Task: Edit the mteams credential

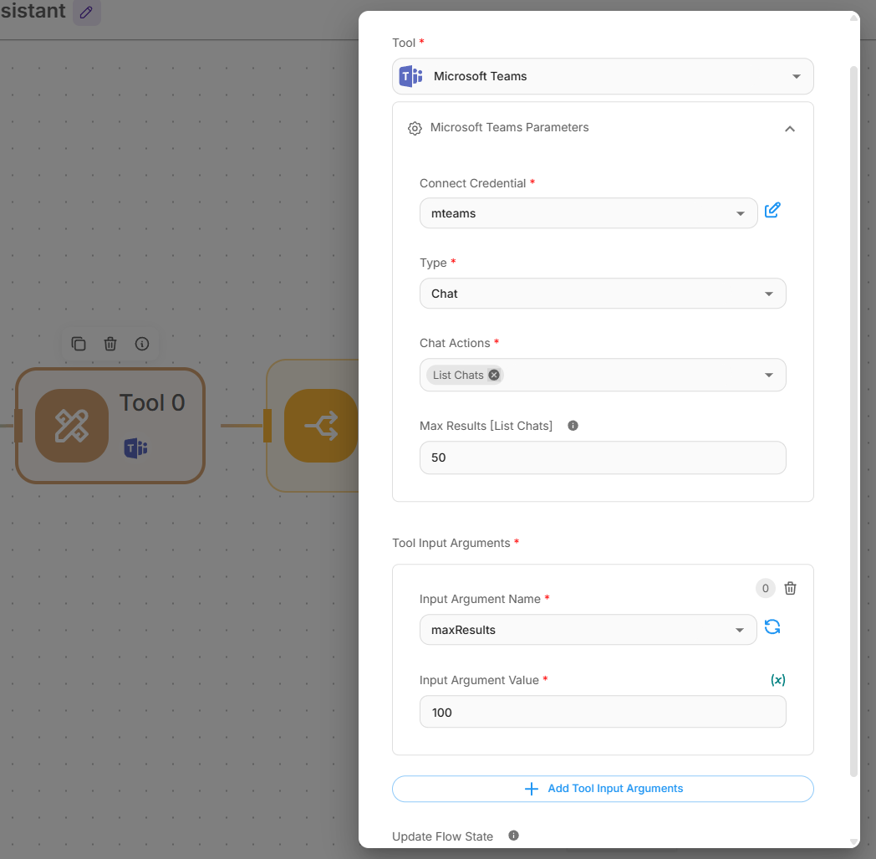Action: (x=772, y=210)
